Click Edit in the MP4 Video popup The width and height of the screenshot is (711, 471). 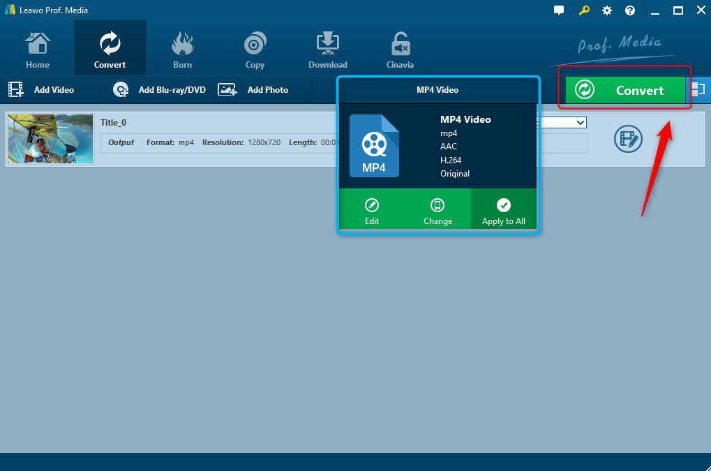(x=372, y=211)
